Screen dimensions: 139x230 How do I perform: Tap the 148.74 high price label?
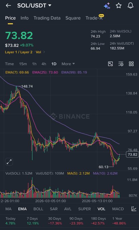tap(27, 86)
